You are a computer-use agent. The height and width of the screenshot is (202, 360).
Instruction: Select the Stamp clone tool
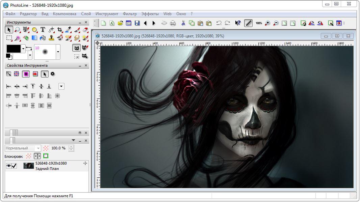51,38
